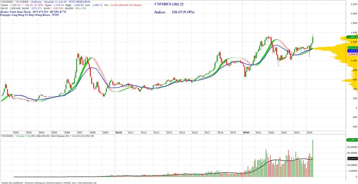Viewport: 358px width, 184px height.
Task: Click the 2025 year marker
Action: coord(309,132)
